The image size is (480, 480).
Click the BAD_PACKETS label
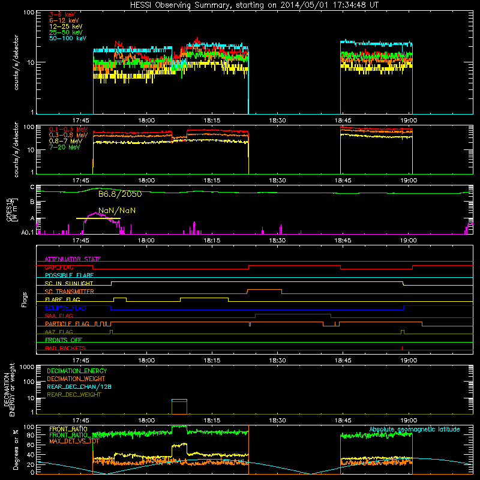pyautogui.click(x=65, y=348)
